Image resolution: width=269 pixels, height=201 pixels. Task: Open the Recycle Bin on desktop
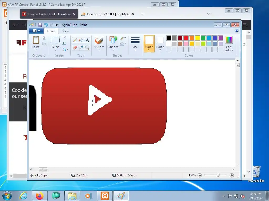click(x=256, y=174)
